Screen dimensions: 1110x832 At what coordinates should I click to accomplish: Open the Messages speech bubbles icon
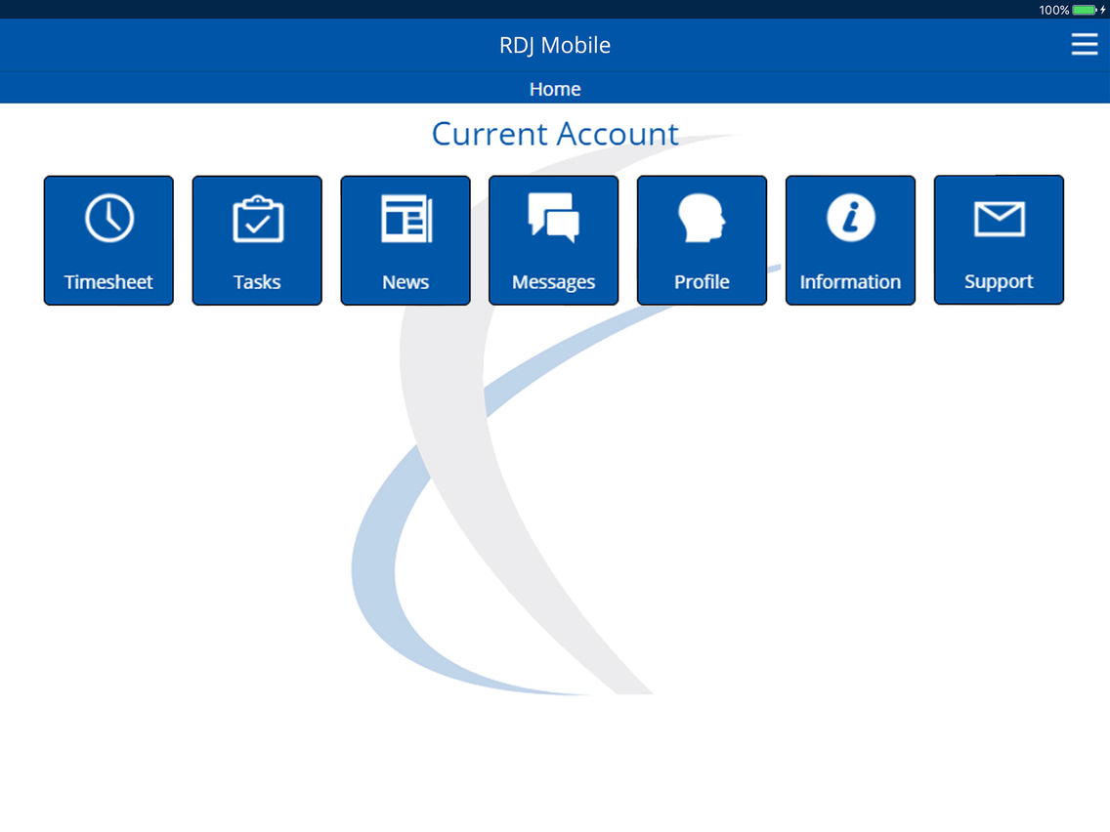554,218
